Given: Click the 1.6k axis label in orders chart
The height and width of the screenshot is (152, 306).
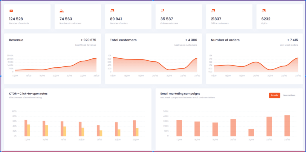Looking at the screenshot, I should tap(210, 55).
